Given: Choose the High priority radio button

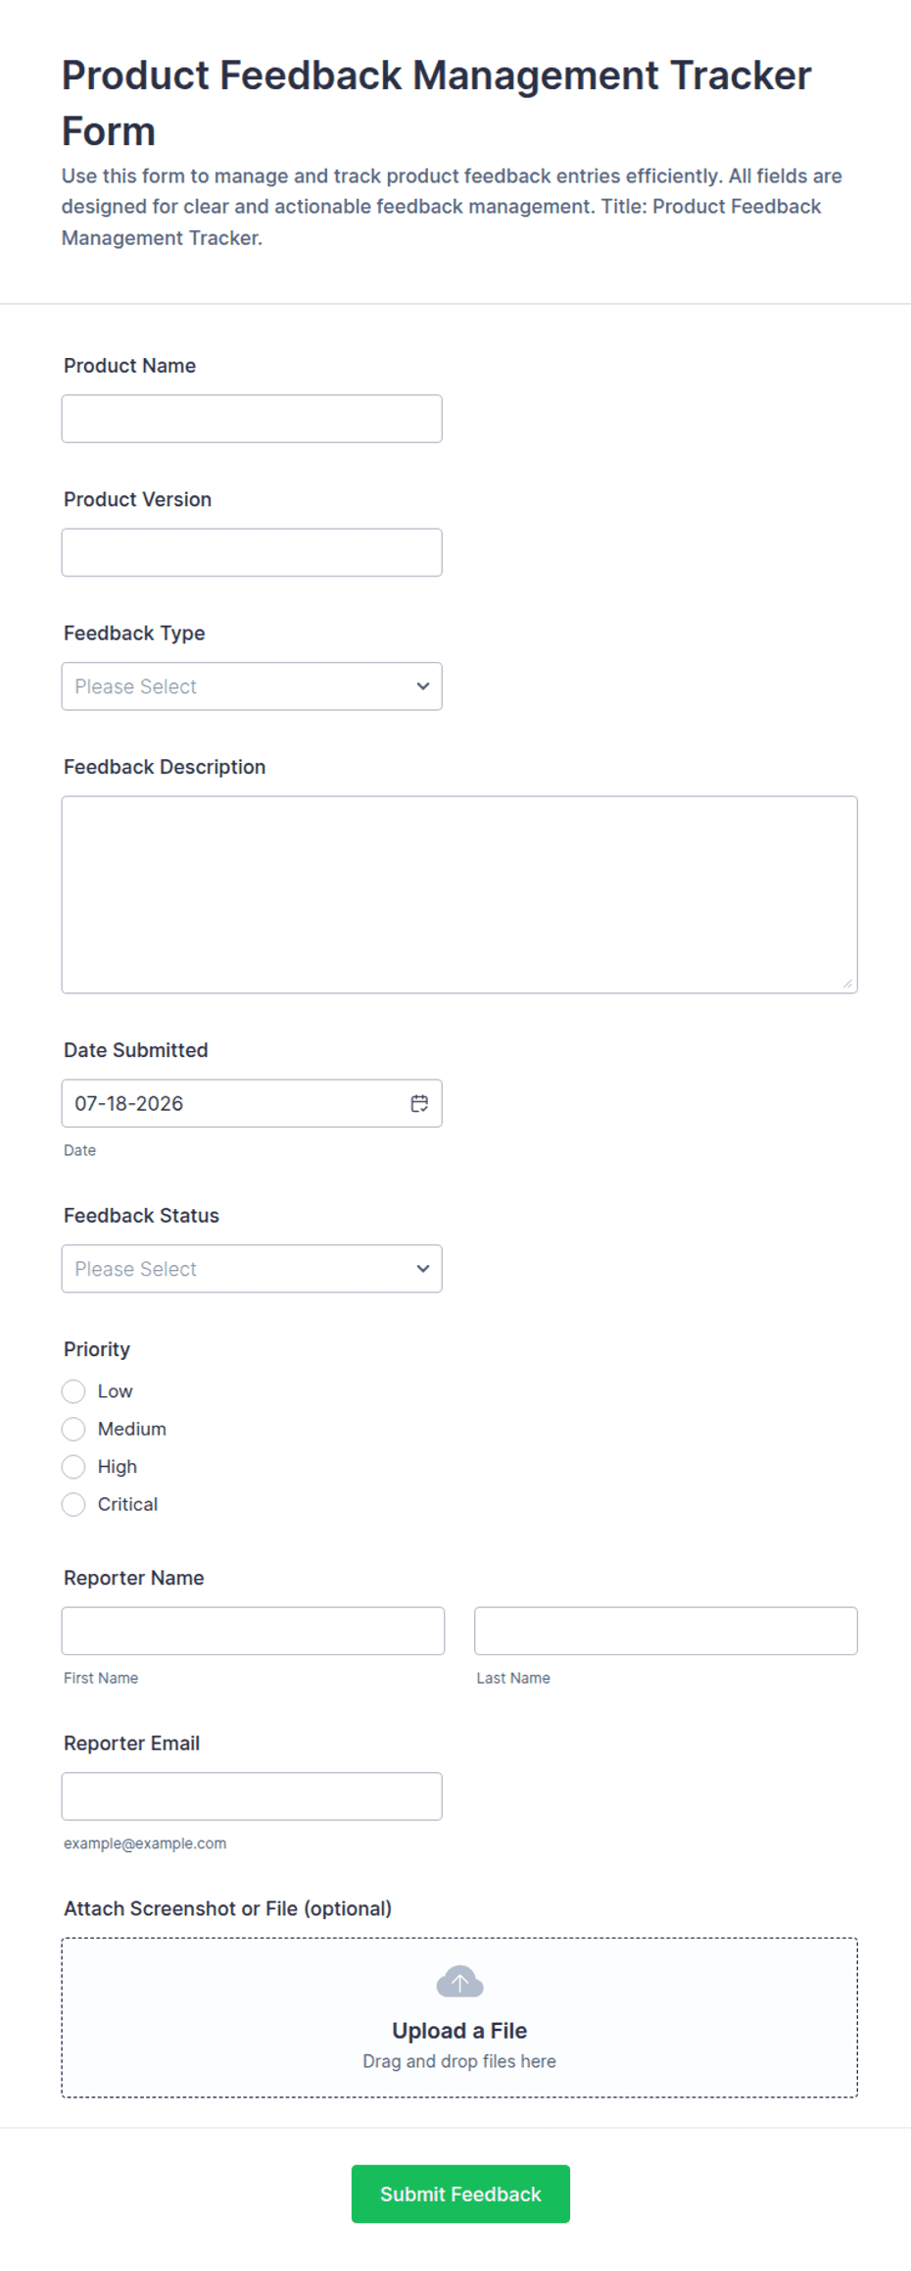Looking at the screenshot, I should [73, 1467].
